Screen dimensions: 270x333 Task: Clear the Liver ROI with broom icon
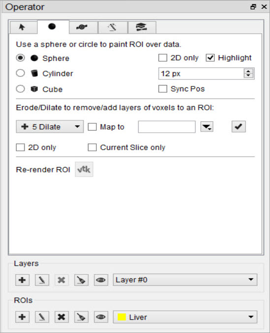click(81, 317)
